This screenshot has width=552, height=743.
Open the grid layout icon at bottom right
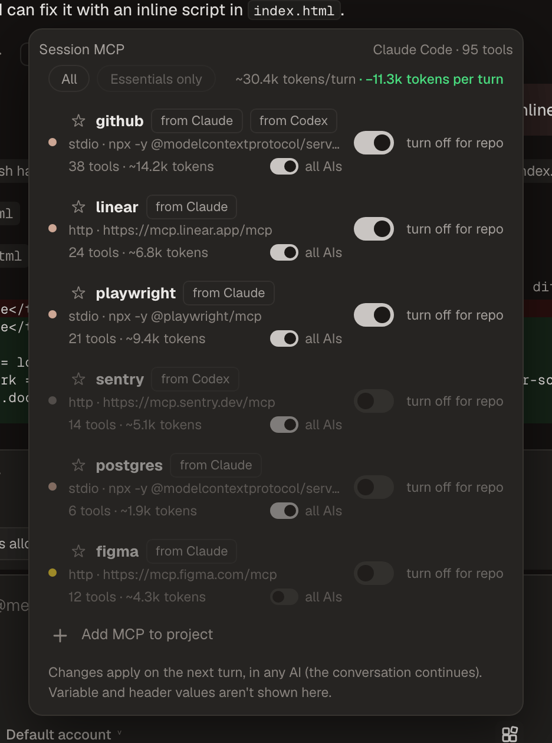pyautogui.click(x=510, y=734)
